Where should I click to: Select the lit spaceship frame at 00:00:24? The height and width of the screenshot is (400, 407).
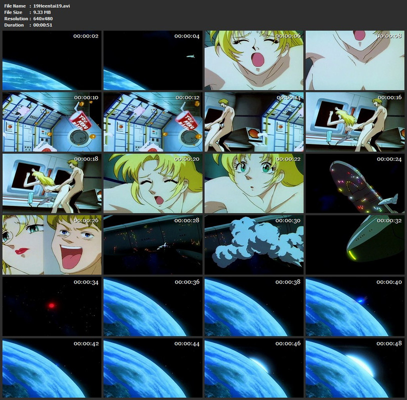[x=355, y=183]
